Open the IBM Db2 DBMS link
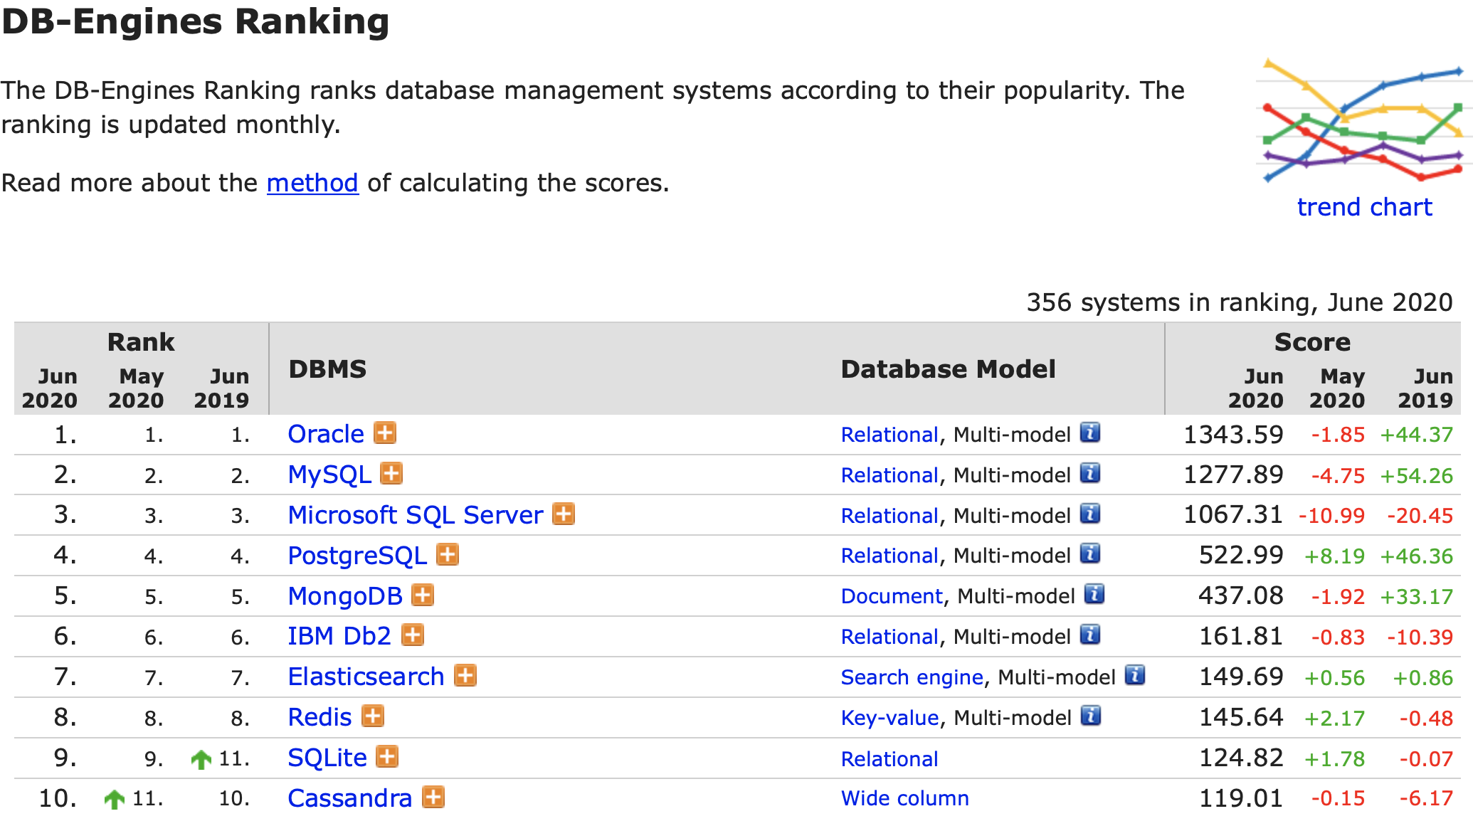Viewport: 1473px width, 821px height. pos(339,636)
